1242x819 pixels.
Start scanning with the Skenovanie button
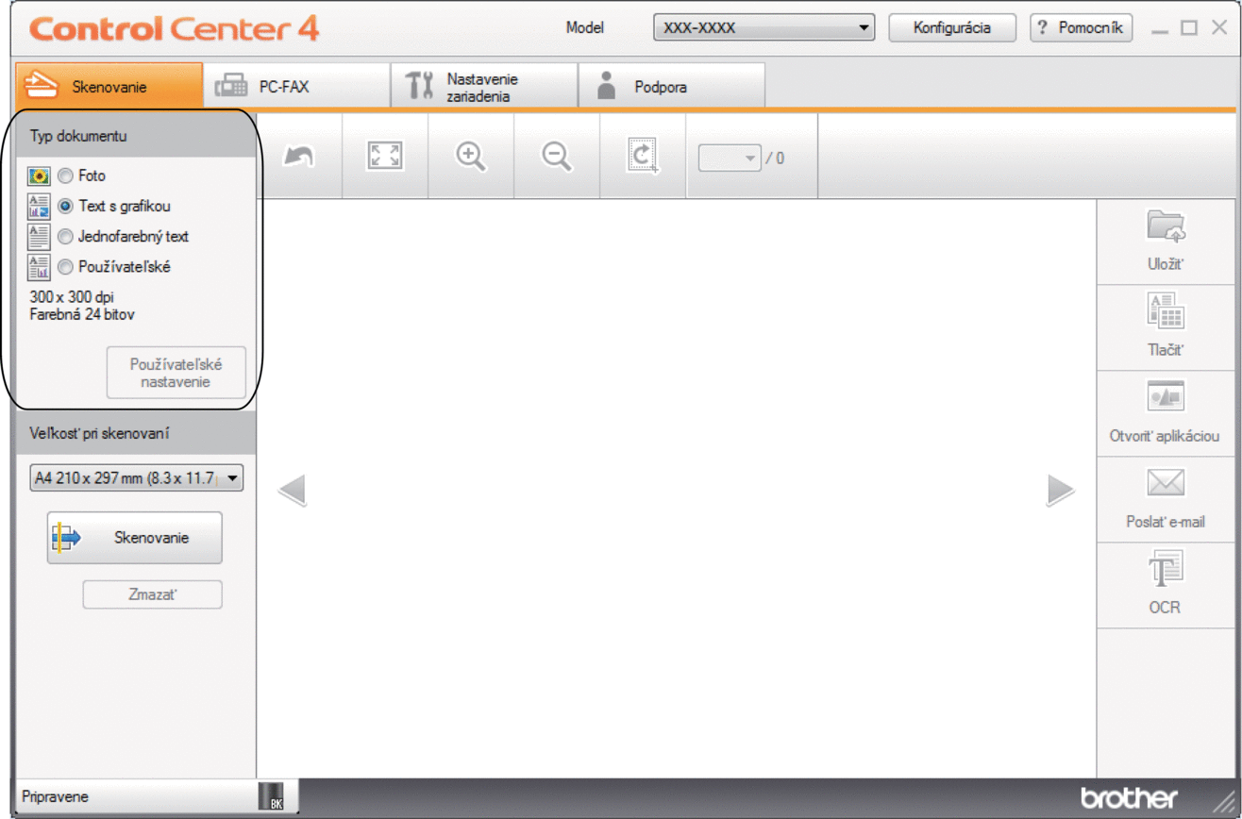point(134,538)
